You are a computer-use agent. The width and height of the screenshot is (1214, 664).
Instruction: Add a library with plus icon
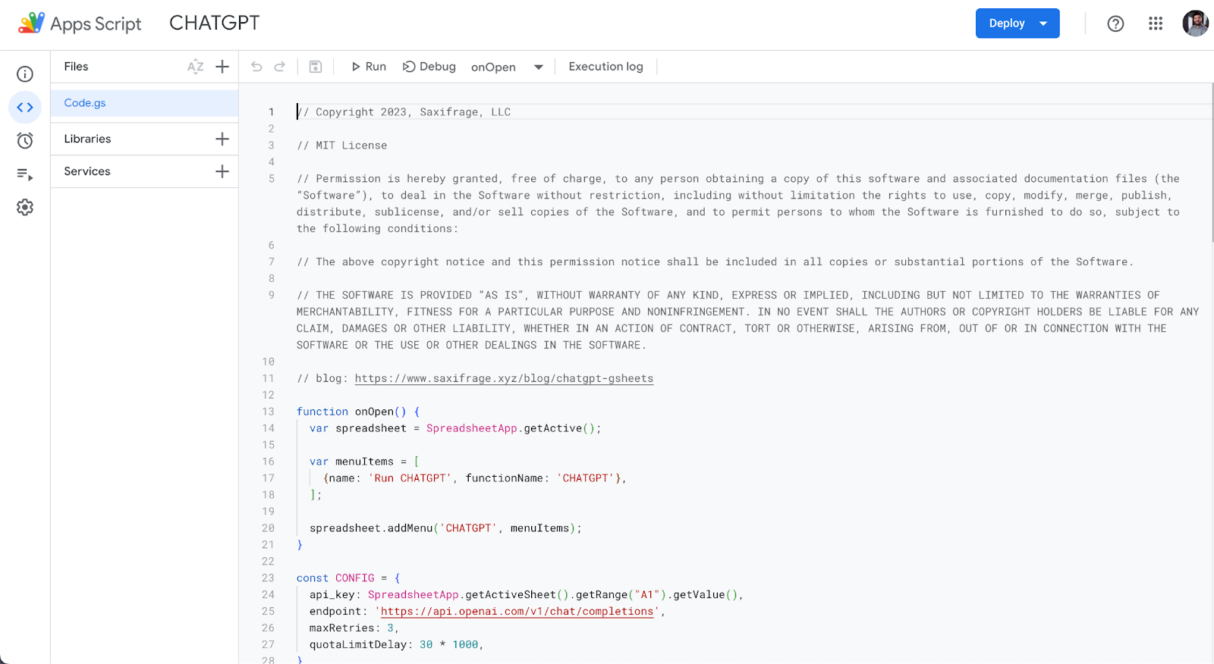pos(222,139)
